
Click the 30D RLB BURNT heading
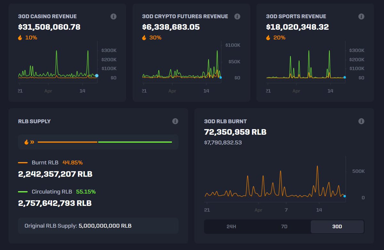(x=225, y=121)
